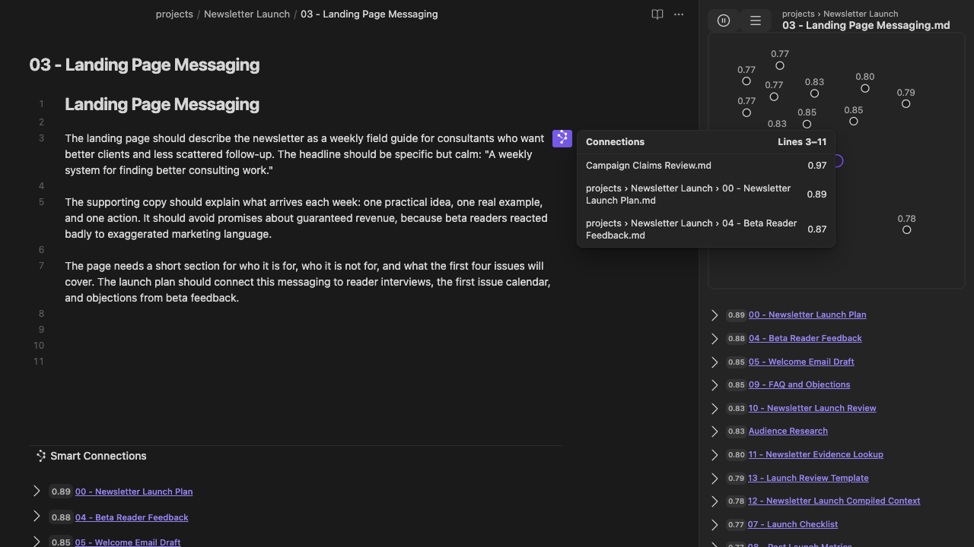Expand 13 - Launch Review Template result
The height and width of the screenshot is (547, 974).
[715, 479]
